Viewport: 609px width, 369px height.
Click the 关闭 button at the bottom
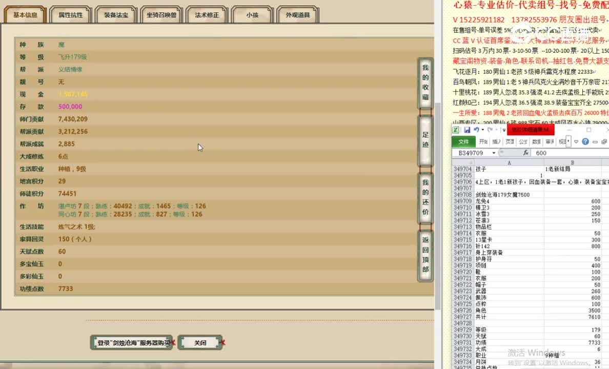click(x=200, y=342)
